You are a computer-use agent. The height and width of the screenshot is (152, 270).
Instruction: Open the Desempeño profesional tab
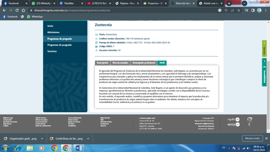click(144, 63)
